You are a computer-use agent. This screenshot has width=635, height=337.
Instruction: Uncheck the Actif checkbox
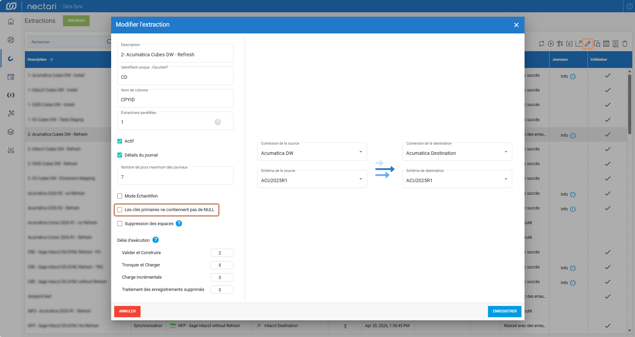pos(120,141)
